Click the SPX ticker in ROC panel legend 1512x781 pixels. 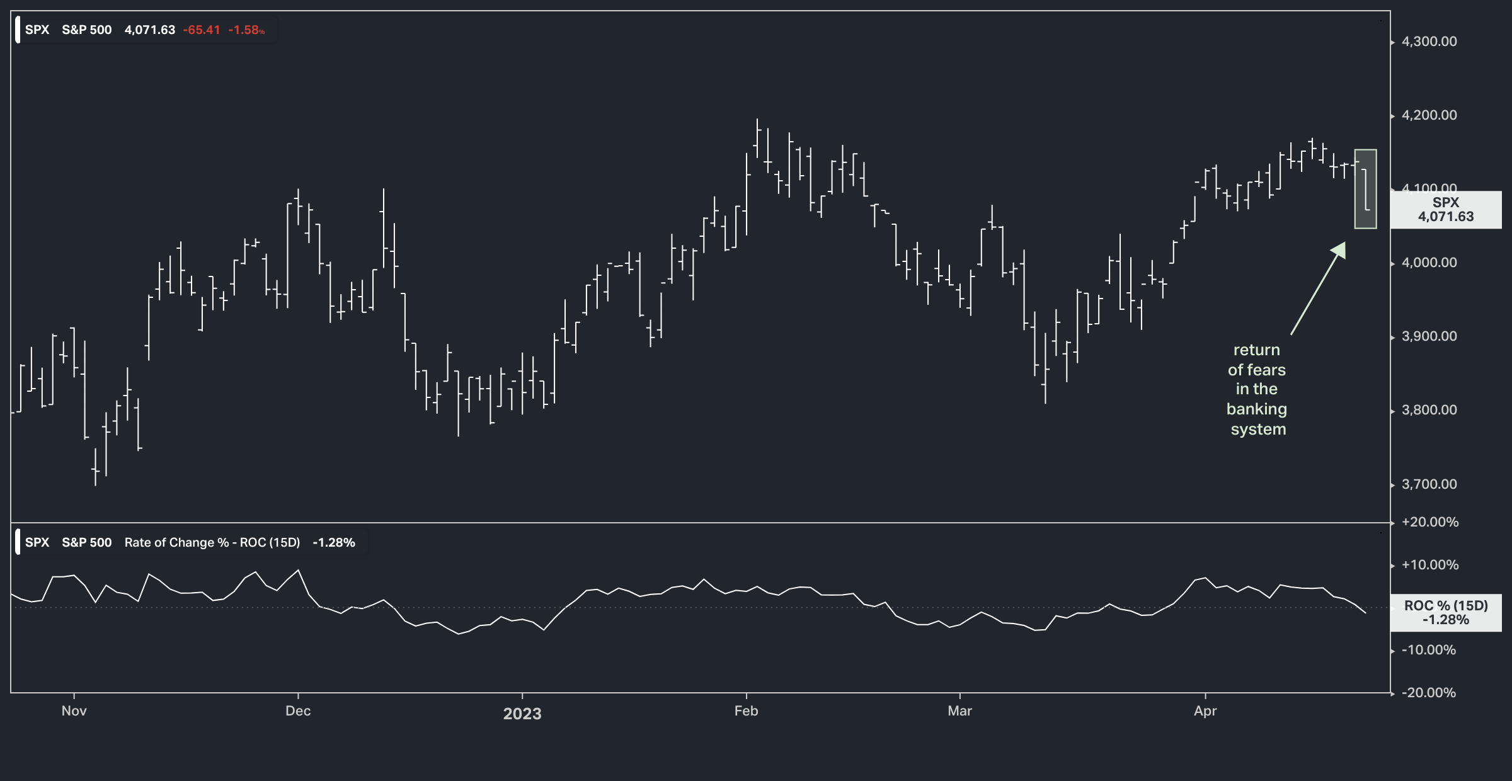(37, 542)
